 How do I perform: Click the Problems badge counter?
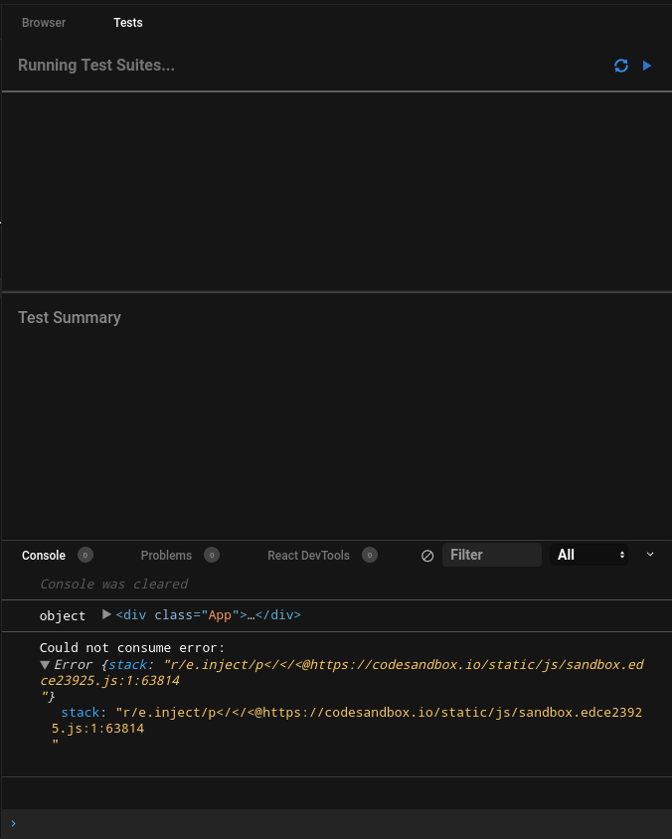click(x=212, y=555)
